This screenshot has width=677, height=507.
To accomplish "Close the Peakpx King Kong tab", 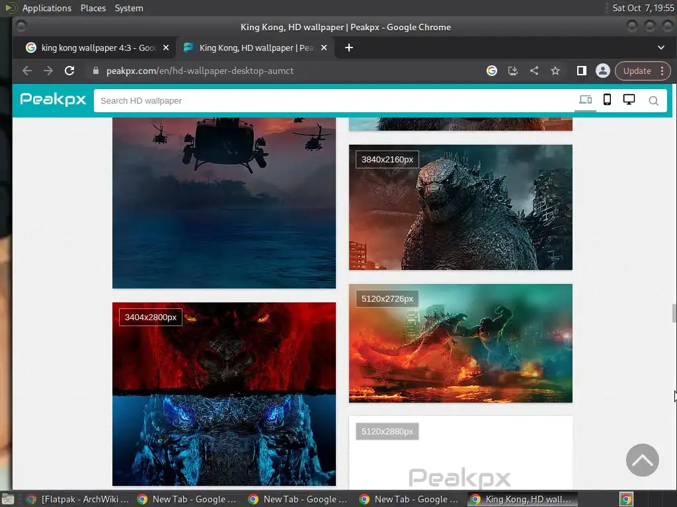I will coord(324,48).
